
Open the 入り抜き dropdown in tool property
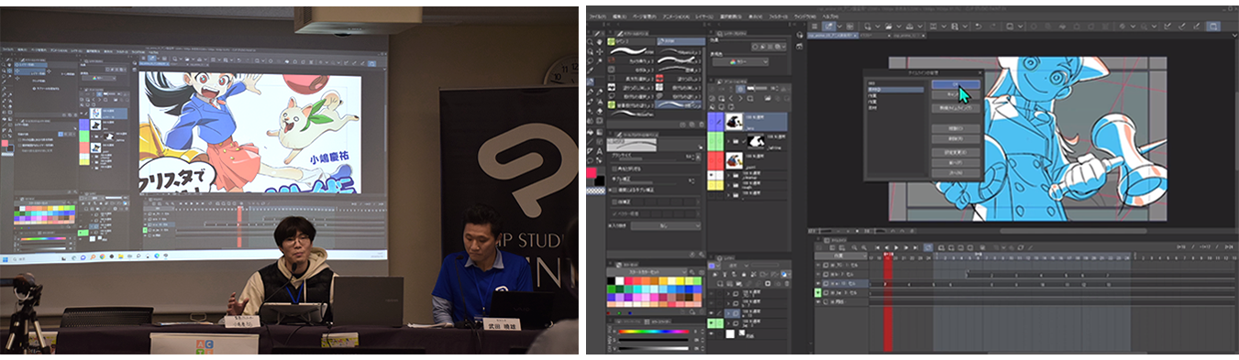coord(666,225)
